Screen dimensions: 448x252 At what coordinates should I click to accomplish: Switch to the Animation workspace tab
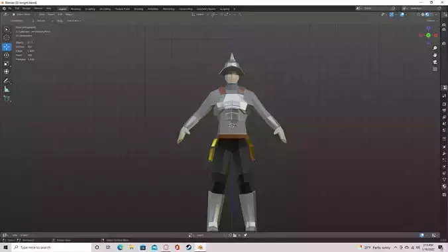(153, 9)
